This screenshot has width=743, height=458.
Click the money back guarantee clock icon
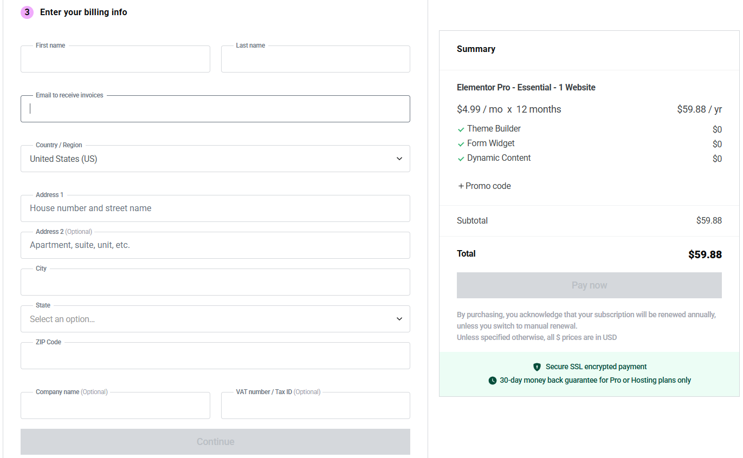click(x=493, y=381)
